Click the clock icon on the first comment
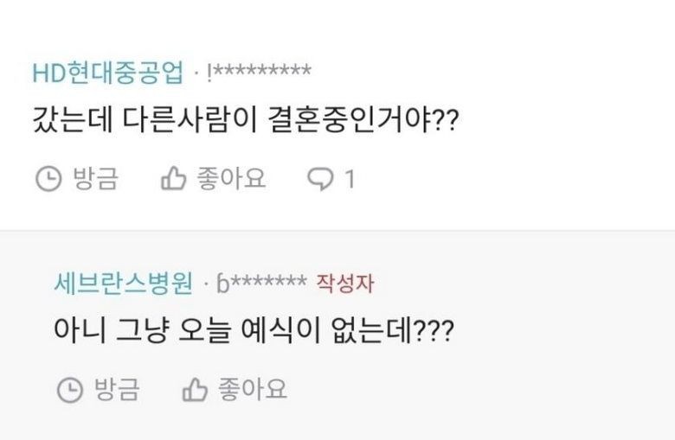 48,179
